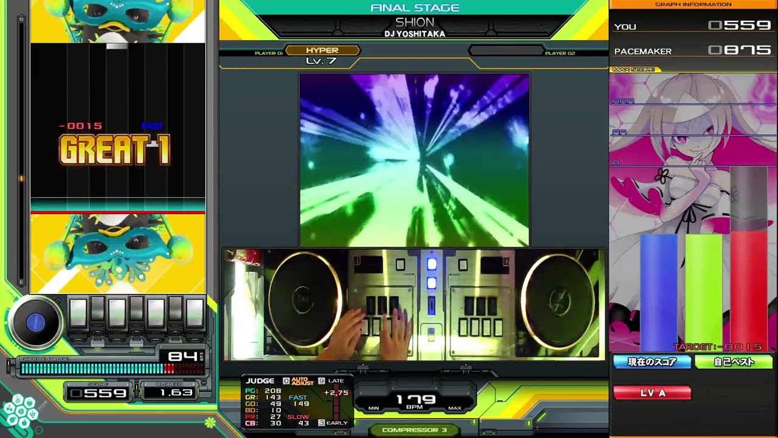Click the background movie video window
Image resolution: width=778 pixels, height=438 pixels.
pos(414,160)
